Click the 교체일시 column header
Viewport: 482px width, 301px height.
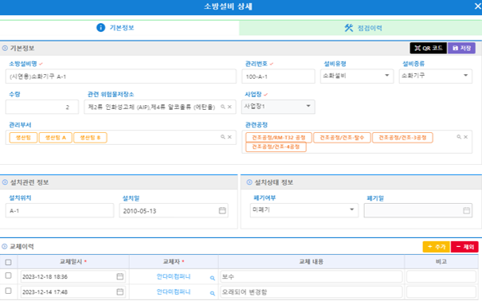[x=73, y=262]
